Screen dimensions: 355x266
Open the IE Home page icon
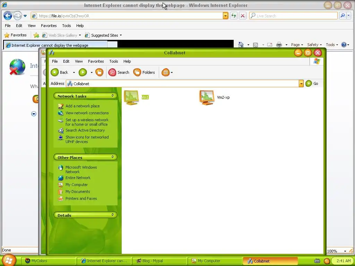click(x=241, y=45)
